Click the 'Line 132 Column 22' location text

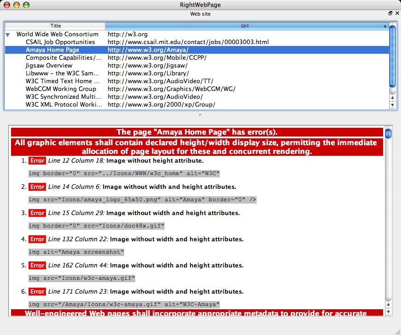[78, 239]
